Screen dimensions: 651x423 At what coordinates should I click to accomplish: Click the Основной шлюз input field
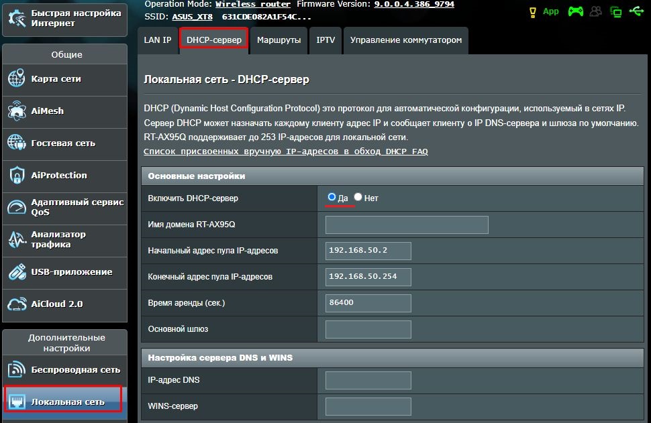point(368,329)
